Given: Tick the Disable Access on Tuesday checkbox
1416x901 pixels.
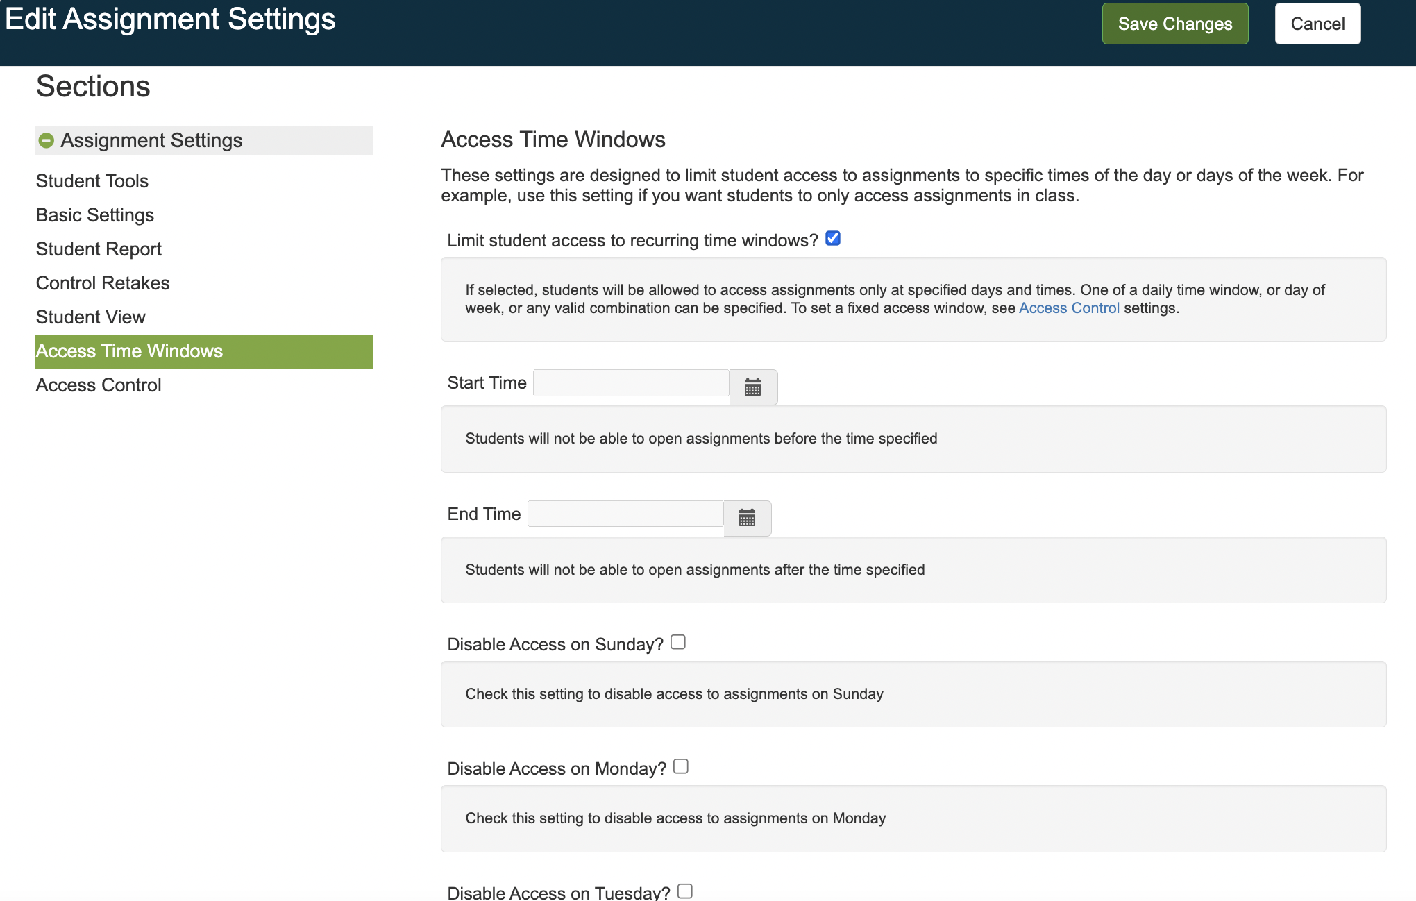Looking at the screenshot, I should [x=685, y=891].
